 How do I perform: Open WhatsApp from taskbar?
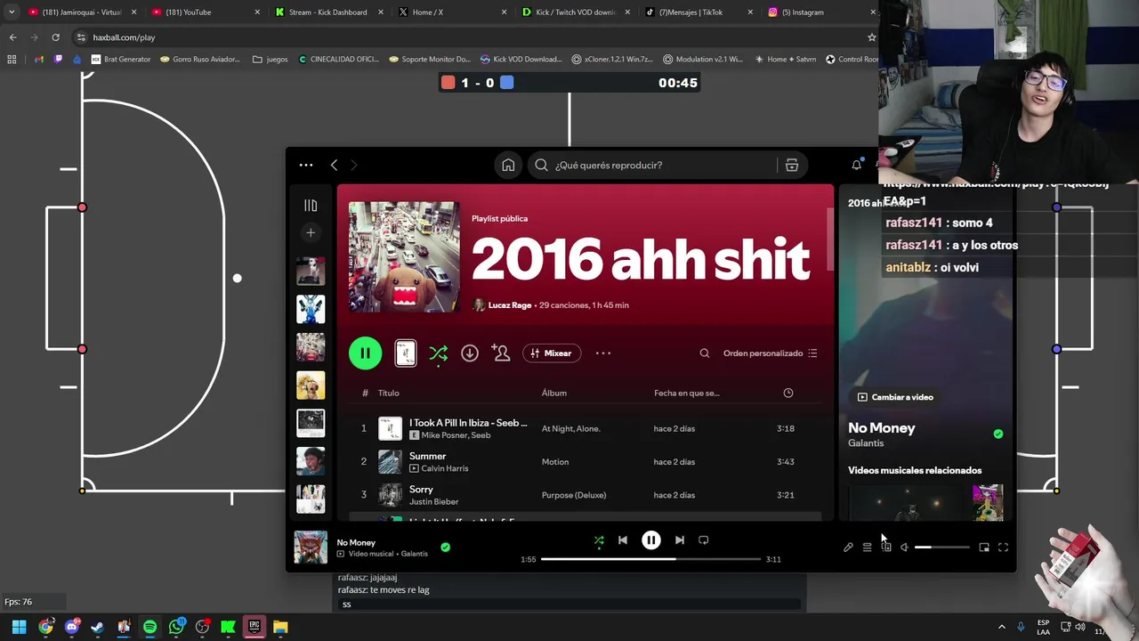(176, 627)
